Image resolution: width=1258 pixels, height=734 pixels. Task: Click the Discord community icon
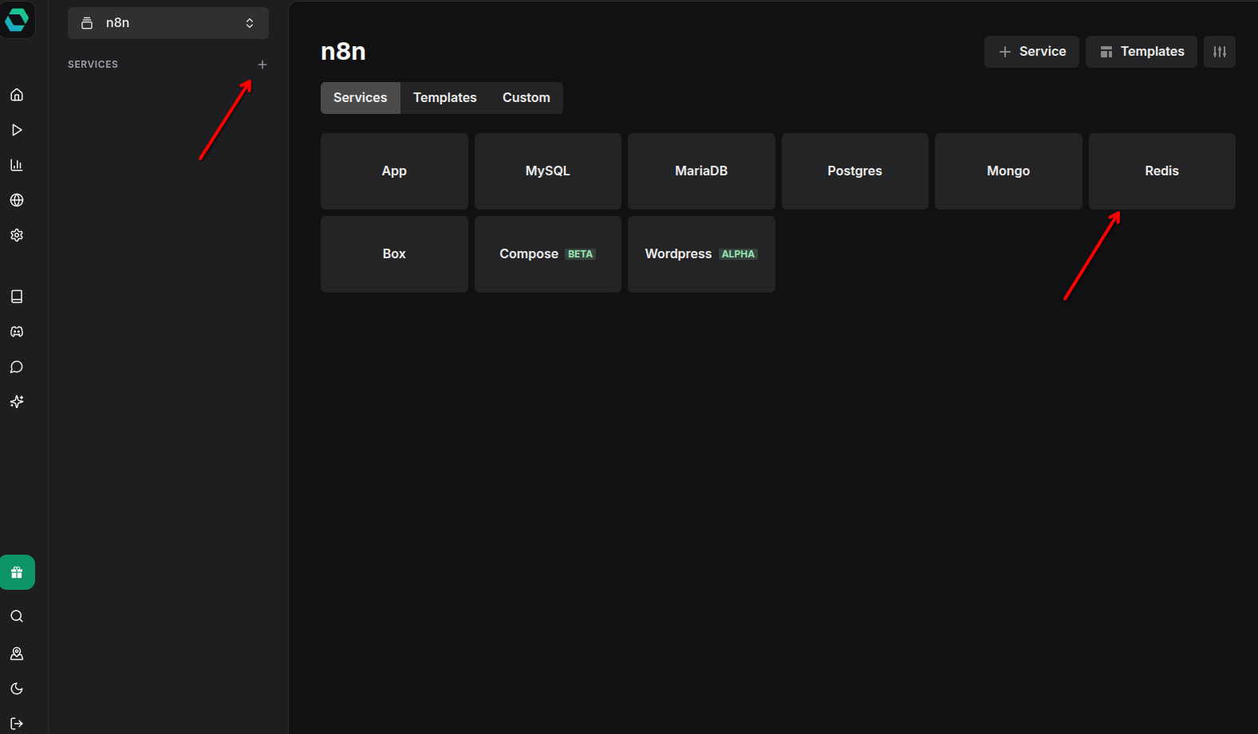click(17, 332)
